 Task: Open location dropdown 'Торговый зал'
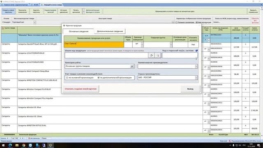[x=35, y=22]
